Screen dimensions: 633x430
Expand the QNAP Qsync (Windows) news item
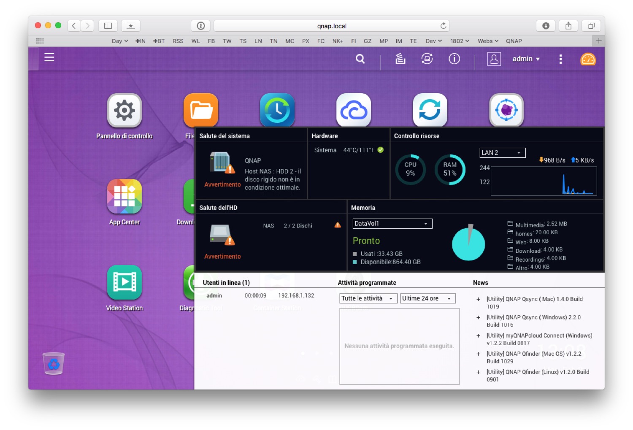[x=479, y=317]
